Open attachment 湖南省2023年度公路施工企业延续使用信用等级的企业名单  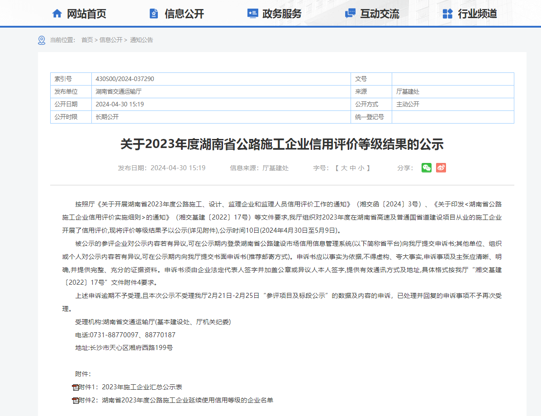(x=187, y=400)
